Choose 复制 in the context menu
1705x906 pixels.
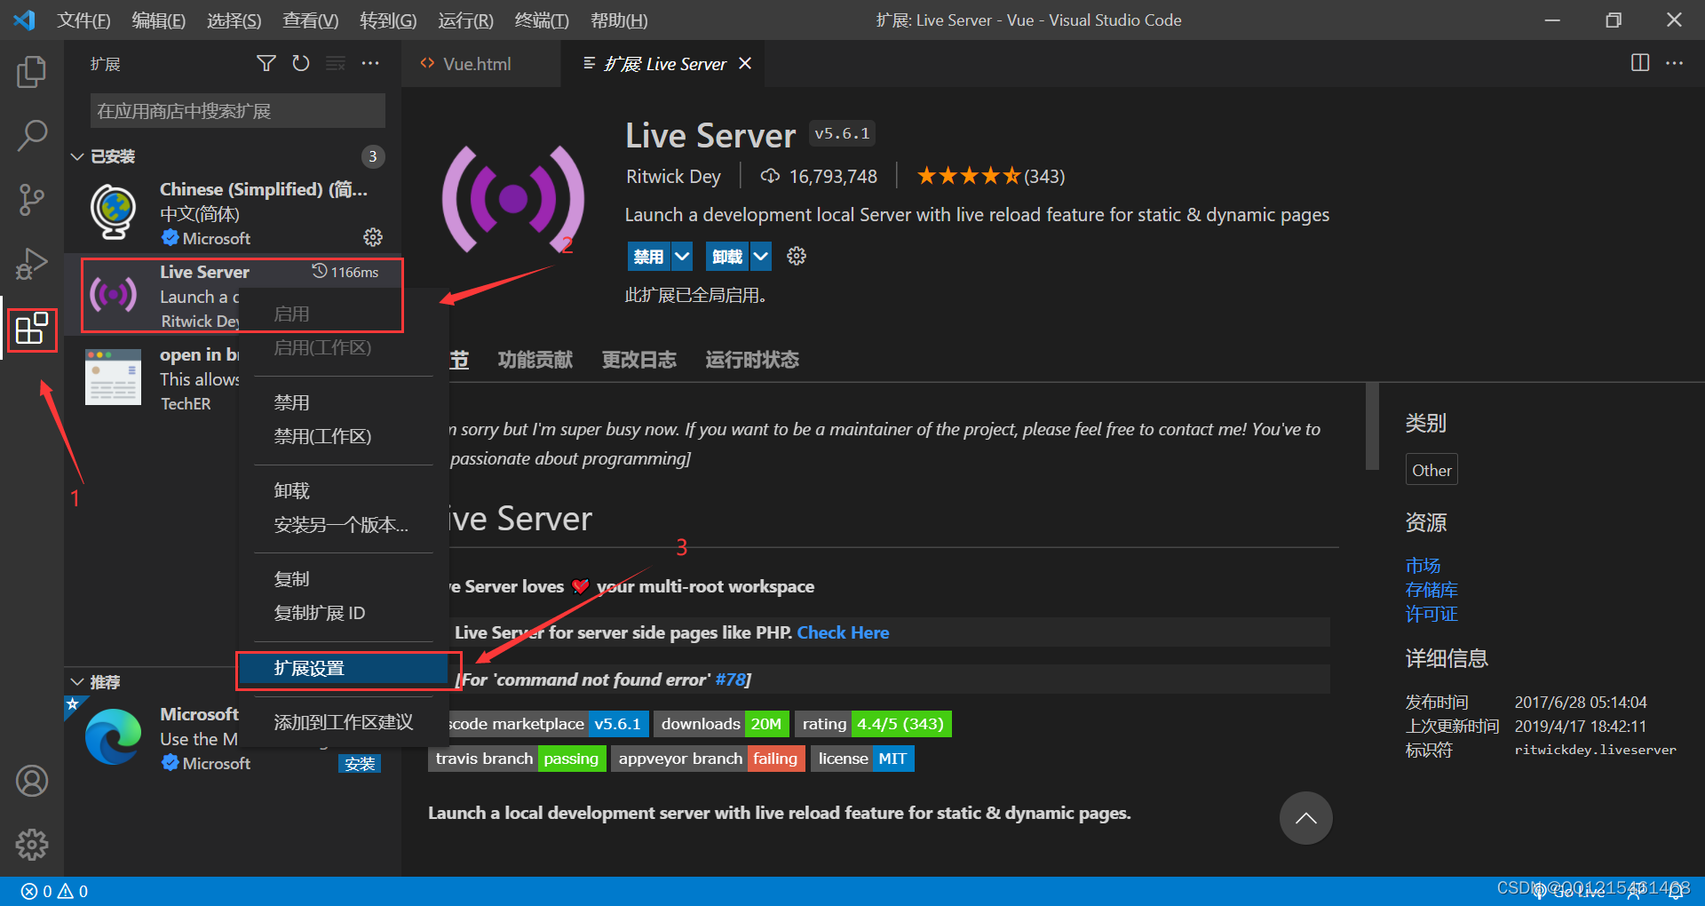tap(344, 578)
